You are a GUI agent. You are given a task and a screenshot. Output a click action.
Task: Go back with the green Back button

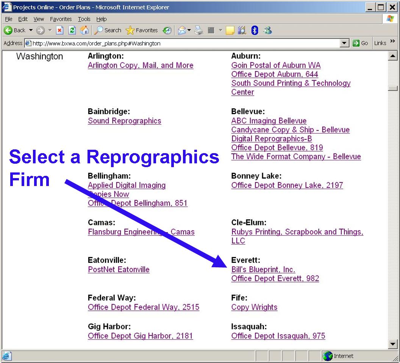coord(15,30)
